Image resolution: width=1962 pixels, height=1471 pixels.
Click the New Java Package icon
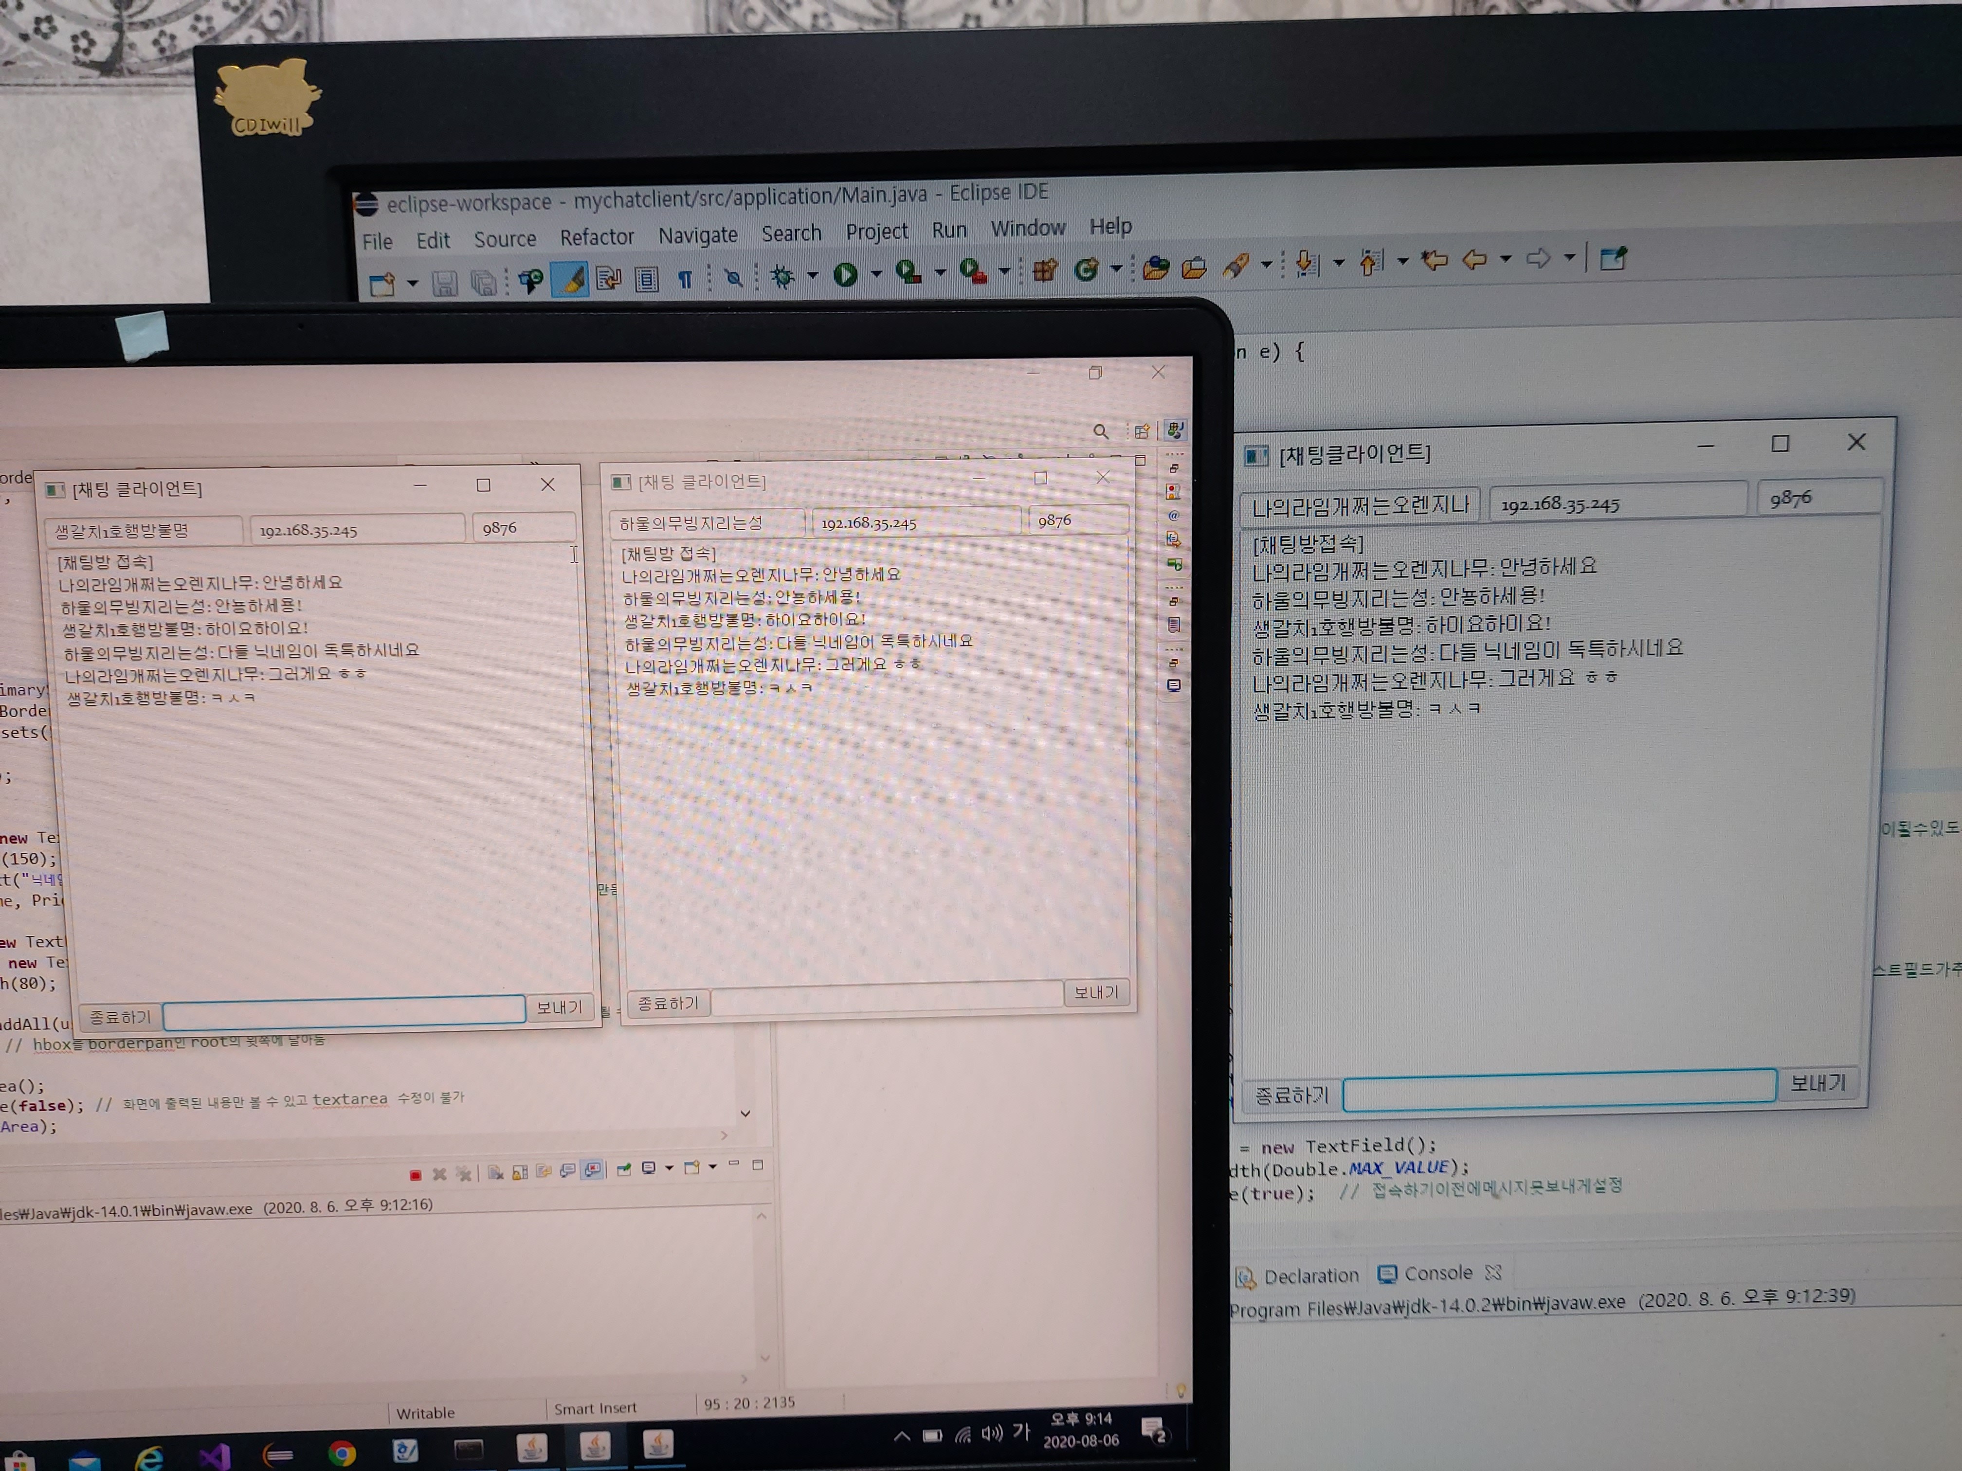point(1044,269)
